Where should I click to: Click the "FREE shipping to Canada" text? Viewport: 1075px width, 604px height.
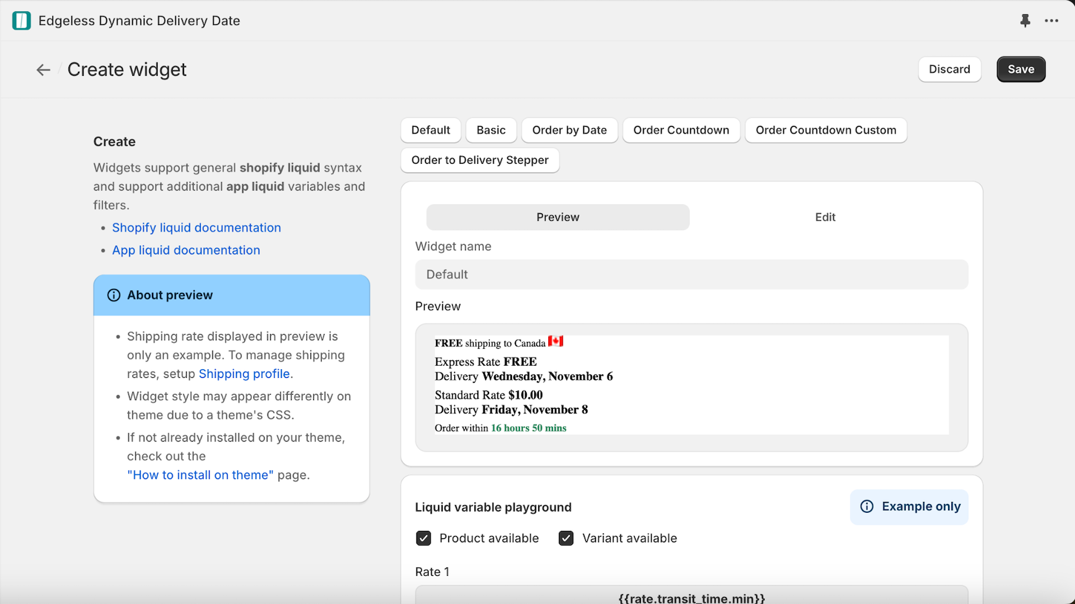490,343
